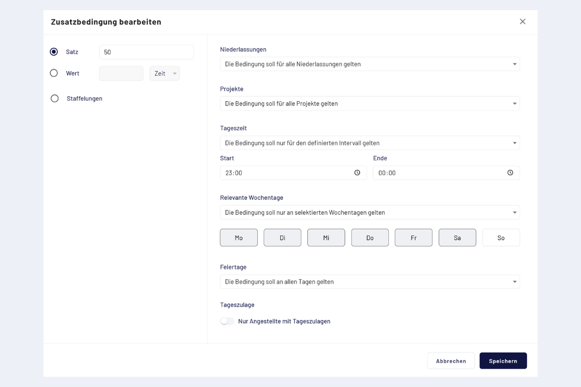The height and width of the screenshot is (387, 581).
Task: Enable Nur Angestellte mit Tageszulagen switch
Action: coord(227,321)
